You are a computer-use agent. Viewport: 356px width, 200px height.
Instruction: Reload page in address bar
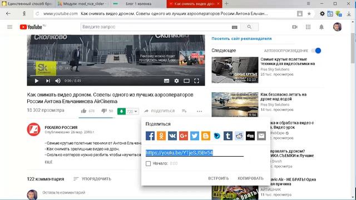click(x=37, y=13)
